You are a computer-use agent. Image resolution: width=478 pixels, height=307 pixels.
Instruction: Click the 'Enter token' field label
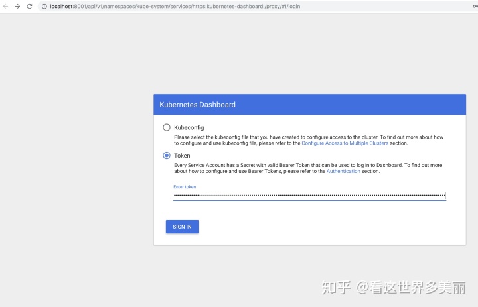click(185, 187)
